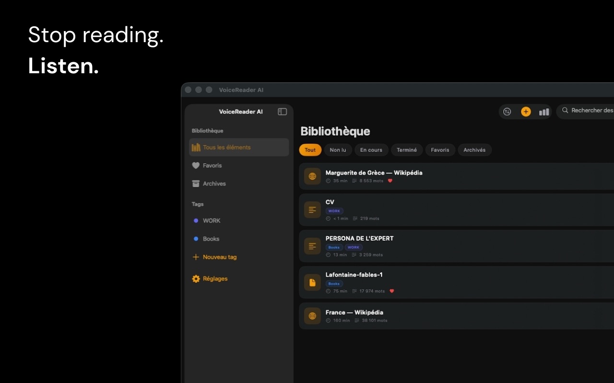Open Marguerite de Grèce — Wikipédia item
This screenshot has width=614, height=383.
(x=456, y=176)
